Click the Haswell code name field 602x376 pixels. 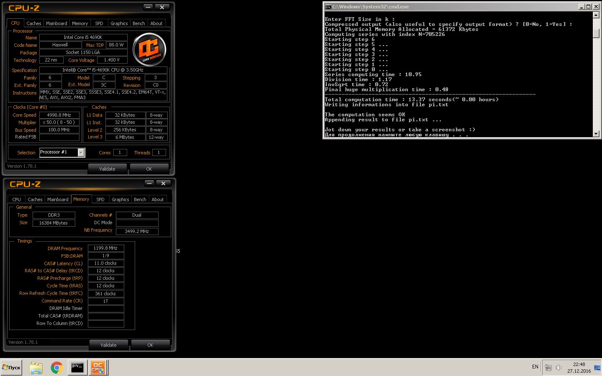click(x=60, y=45)
